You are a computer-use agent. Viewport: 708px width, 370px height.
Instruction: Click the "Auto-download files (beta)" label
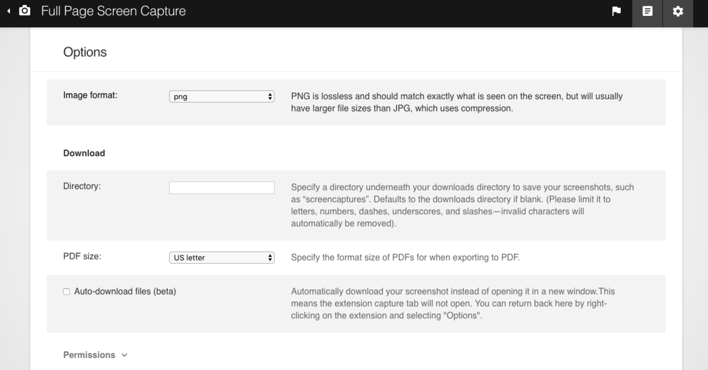125,291
